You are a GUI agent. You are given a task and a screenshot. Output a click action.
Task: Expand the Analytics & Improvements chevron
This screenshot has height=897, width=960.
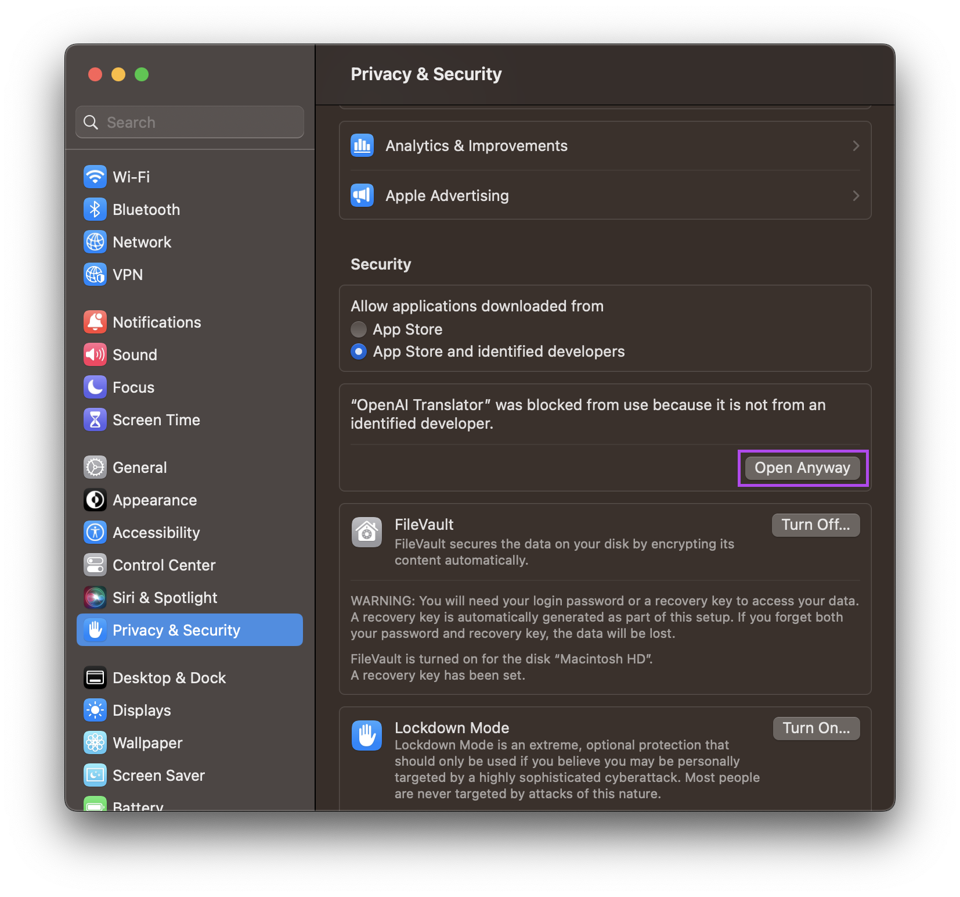click(856, 146)
